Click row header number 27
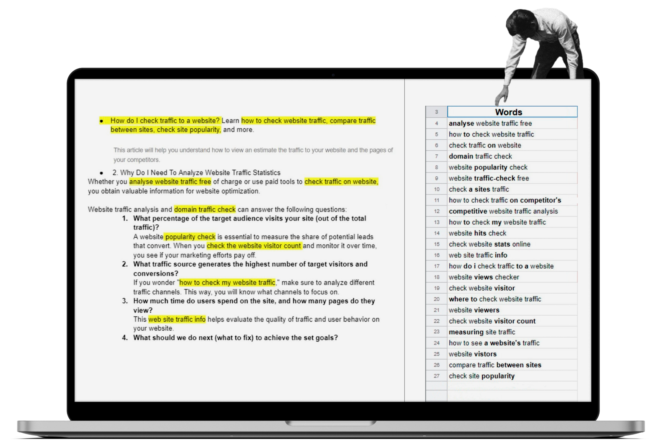This screenshot has width=651, height=445. click(x=437, y=376)
